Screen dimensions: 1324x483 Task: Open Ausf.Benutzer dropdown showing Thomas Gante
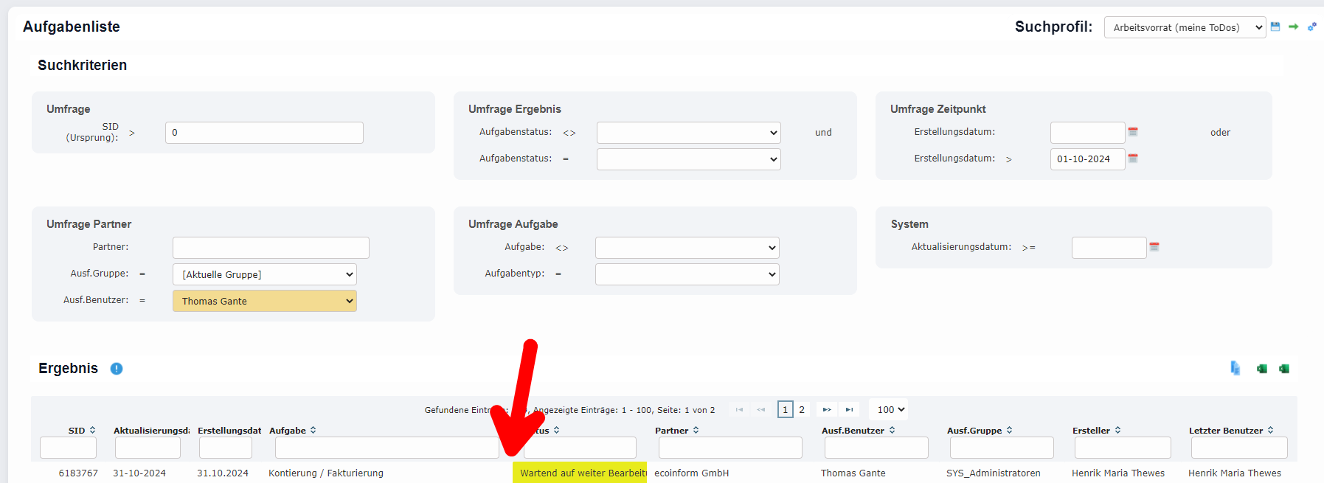coord(265,301)
